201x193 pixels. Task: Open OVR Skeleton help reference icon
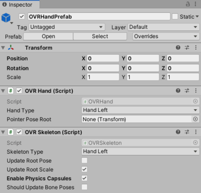[178, 132]
